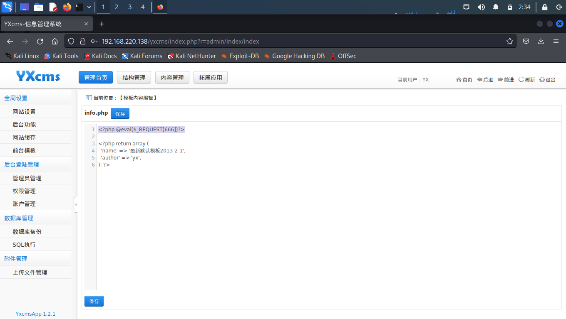Open the Exploit-DB bookmark
The width and height of the screenshot is (566, 319).
(x=240, y=56)
